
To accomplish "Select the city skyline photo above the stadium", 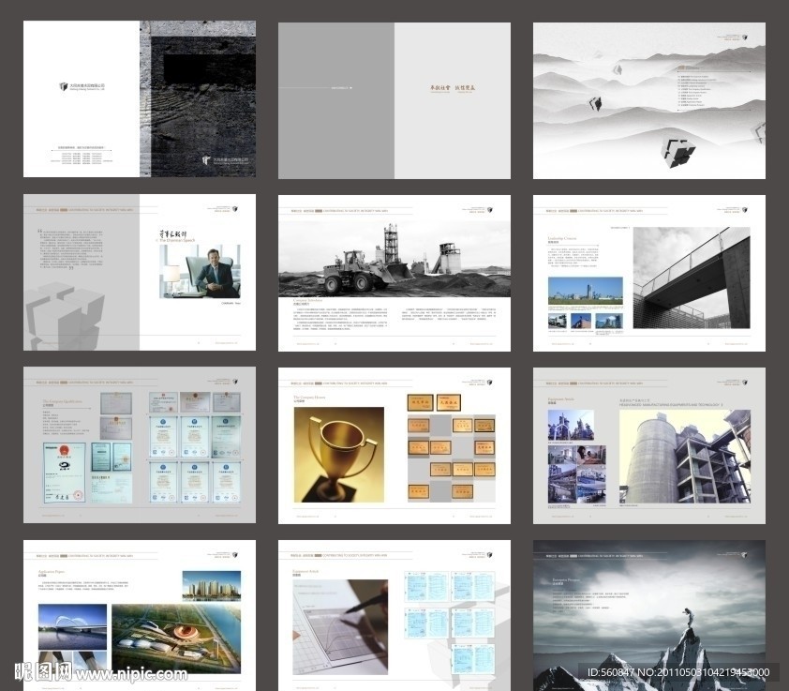I will (x=211, y=585).
